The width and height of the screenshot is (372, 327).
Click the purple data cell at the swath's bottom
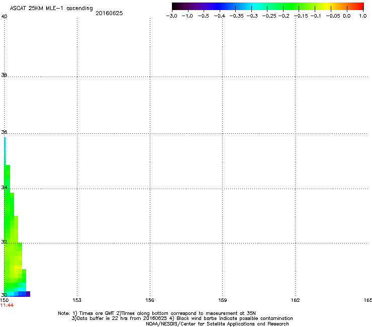click(28, 294)
